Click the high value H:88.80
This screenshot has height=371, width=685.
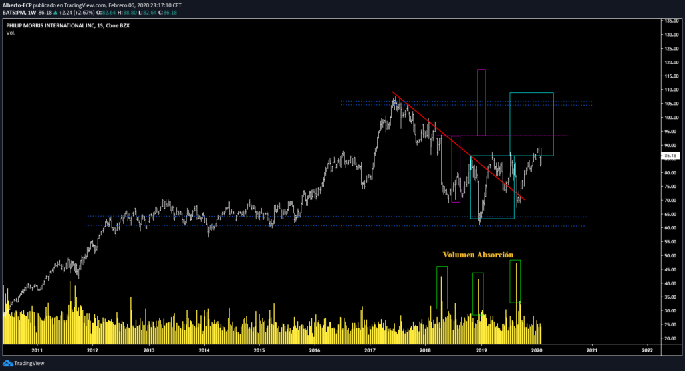126,13
